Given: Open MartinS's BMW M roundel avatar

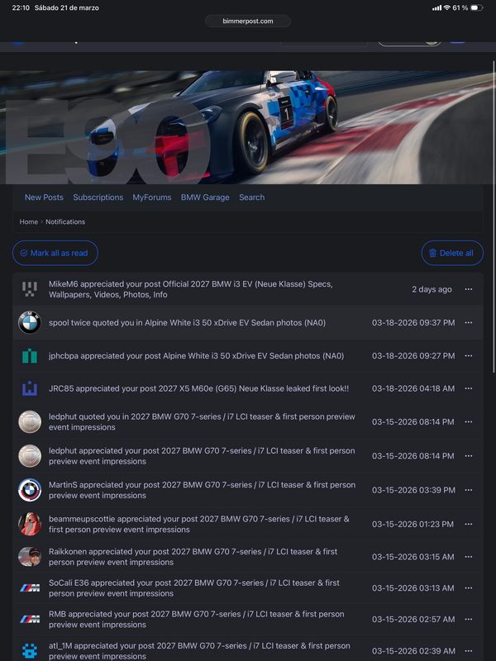Looking at the screenshot, I should pyautogui.click(x=30, y=490).
